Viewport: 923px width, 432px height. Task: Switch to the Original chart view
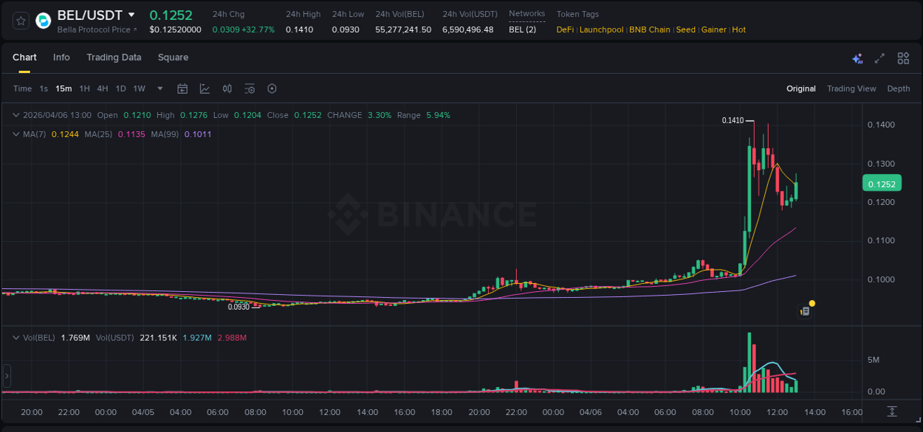tap(801, 88)
